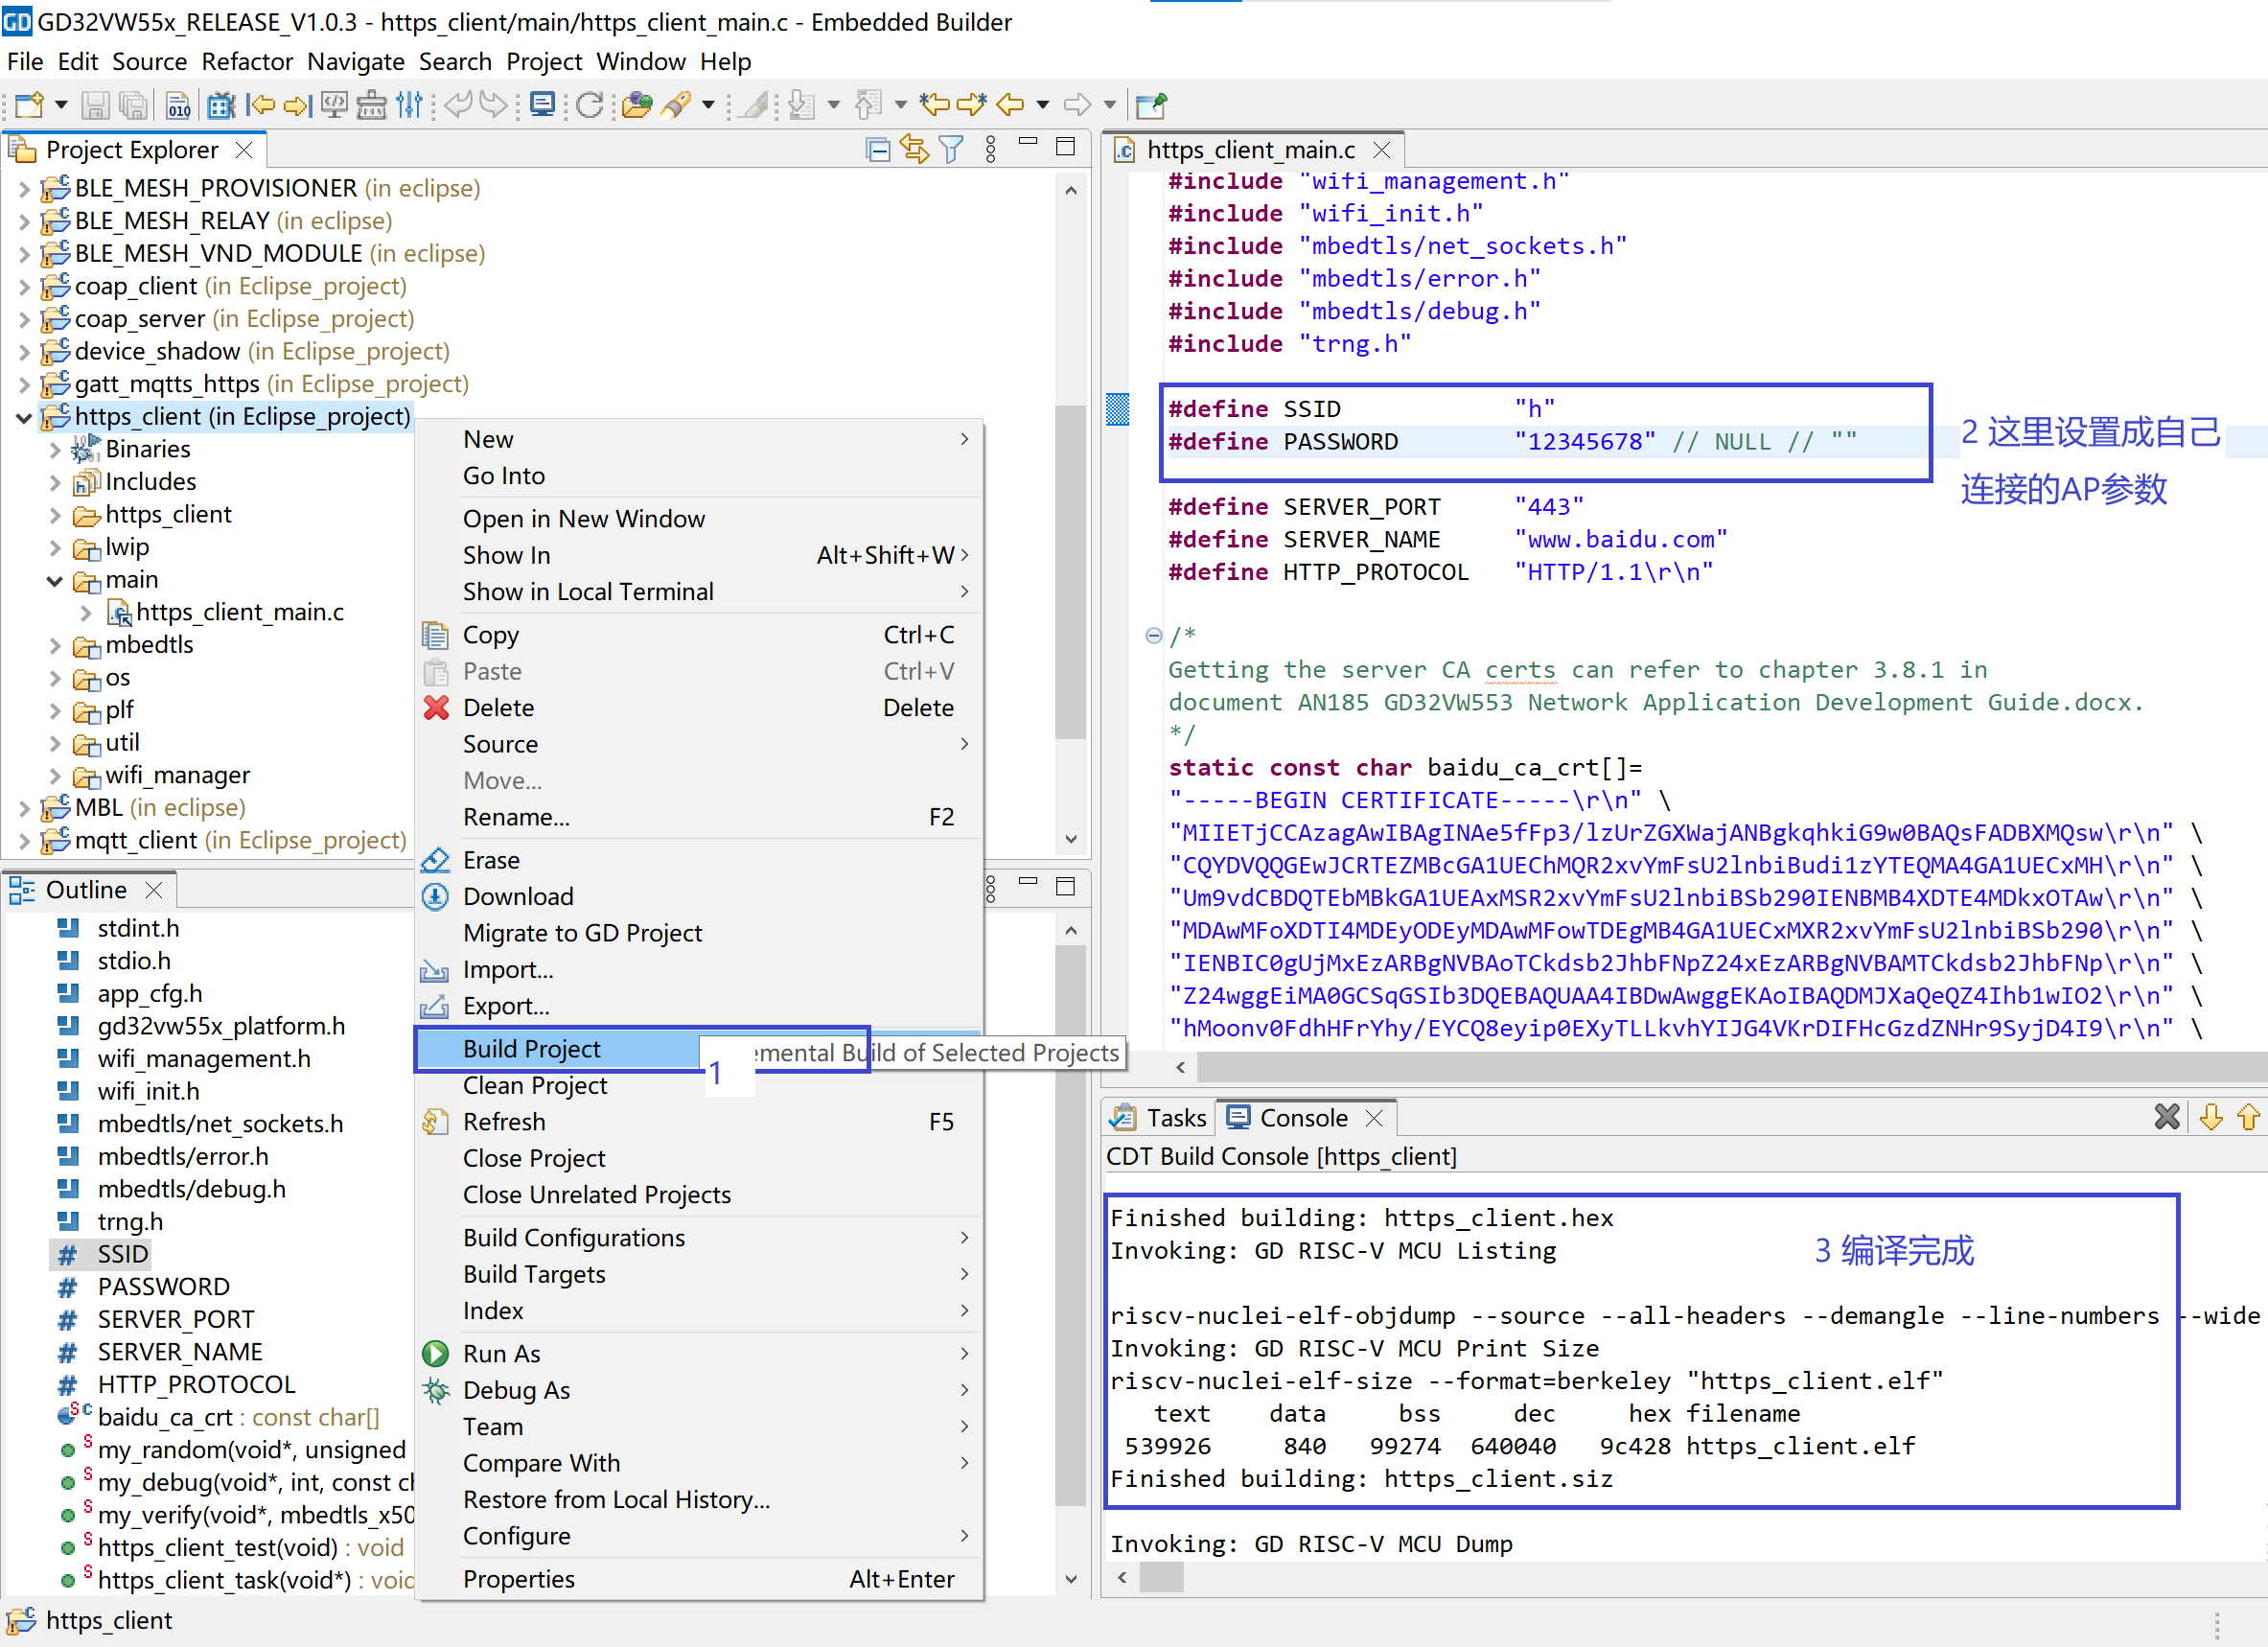Click the Refresh toolbar icon
Image resolution: width=2268 pixels, height=1647 pixels.
click(590, 104)
